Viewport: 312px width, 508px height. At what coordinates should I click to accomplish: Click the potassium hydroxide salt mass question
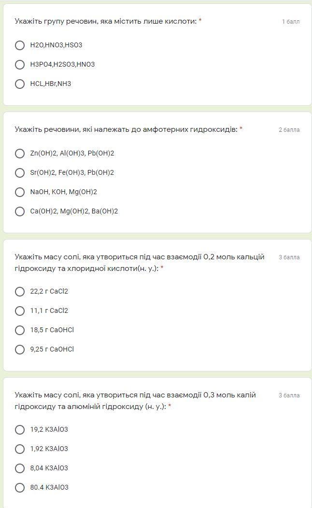pos(135,401)
